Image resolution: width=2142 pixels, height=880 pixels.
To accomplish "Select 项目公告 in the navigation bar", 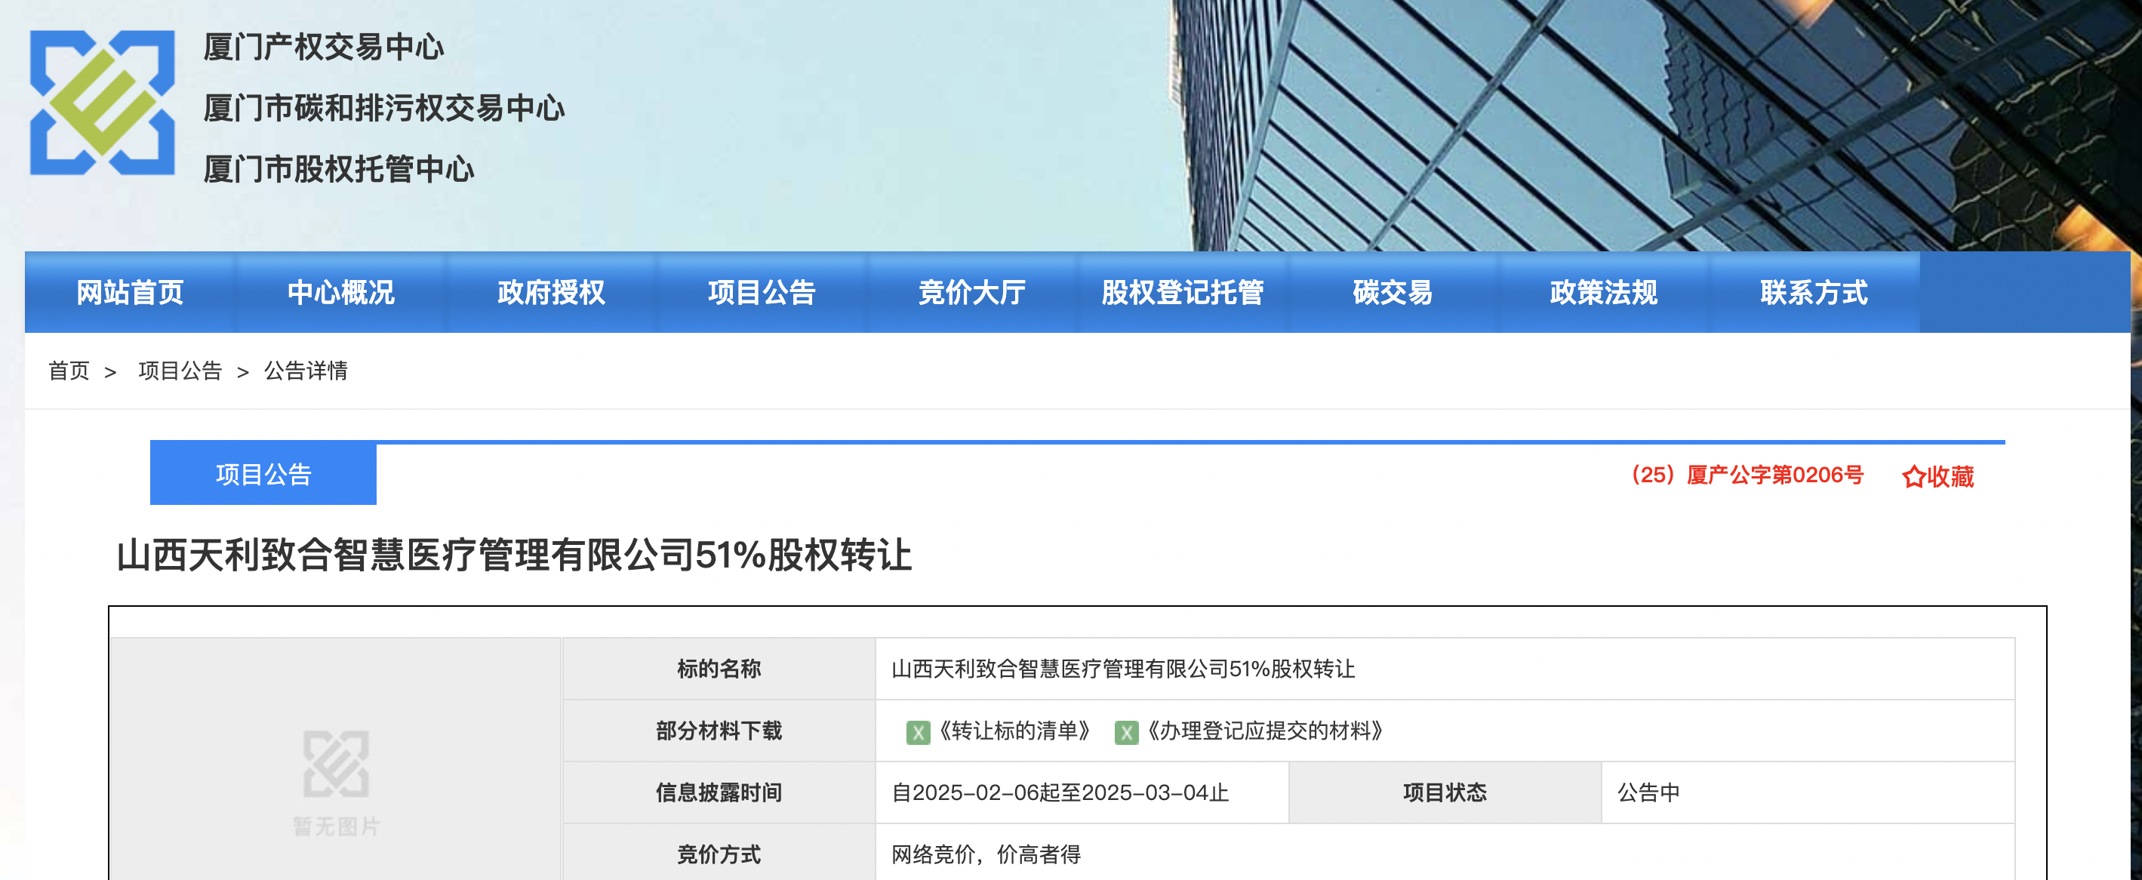I will [761, 293].
